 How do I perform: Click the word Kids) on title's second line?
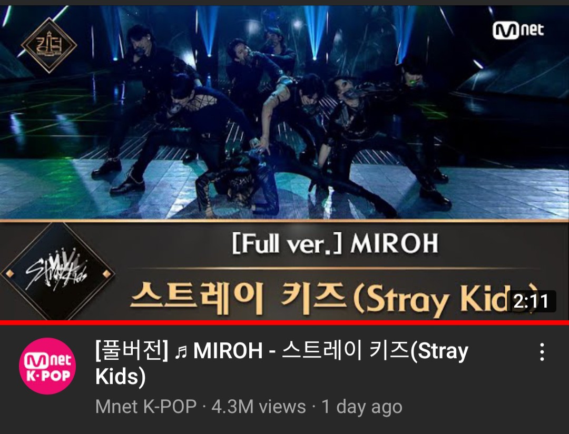121,376
